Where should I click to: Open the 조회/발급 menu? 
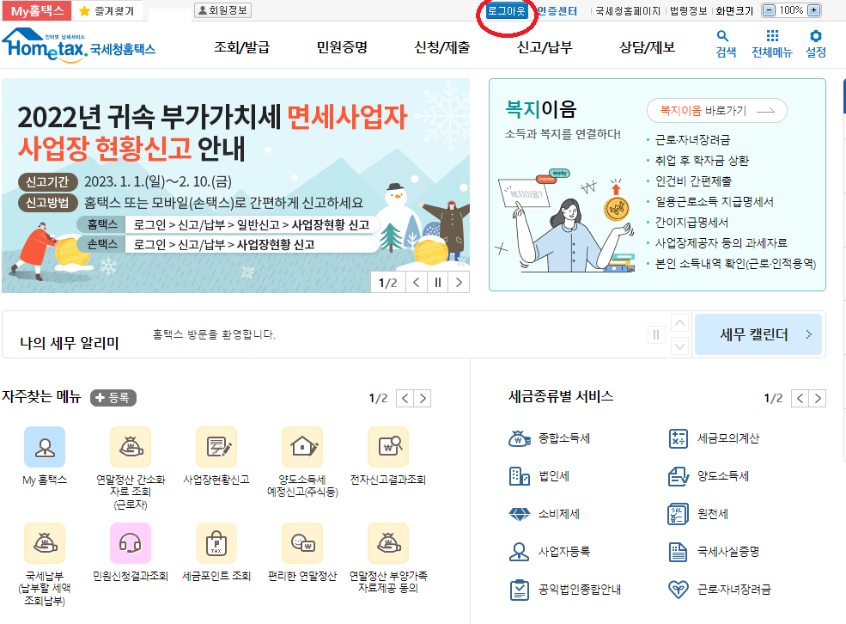pos(241,47)
